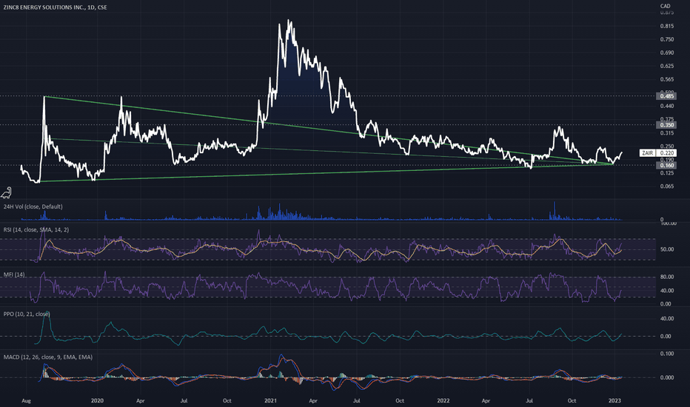The image size is (690, 407).
Task: Click the 2021 label on time axis
Action: [x=271, y=401]
